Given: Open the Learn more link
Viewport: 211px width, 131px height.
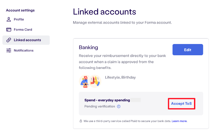Looking at the screenshot, I should [179, 121].
